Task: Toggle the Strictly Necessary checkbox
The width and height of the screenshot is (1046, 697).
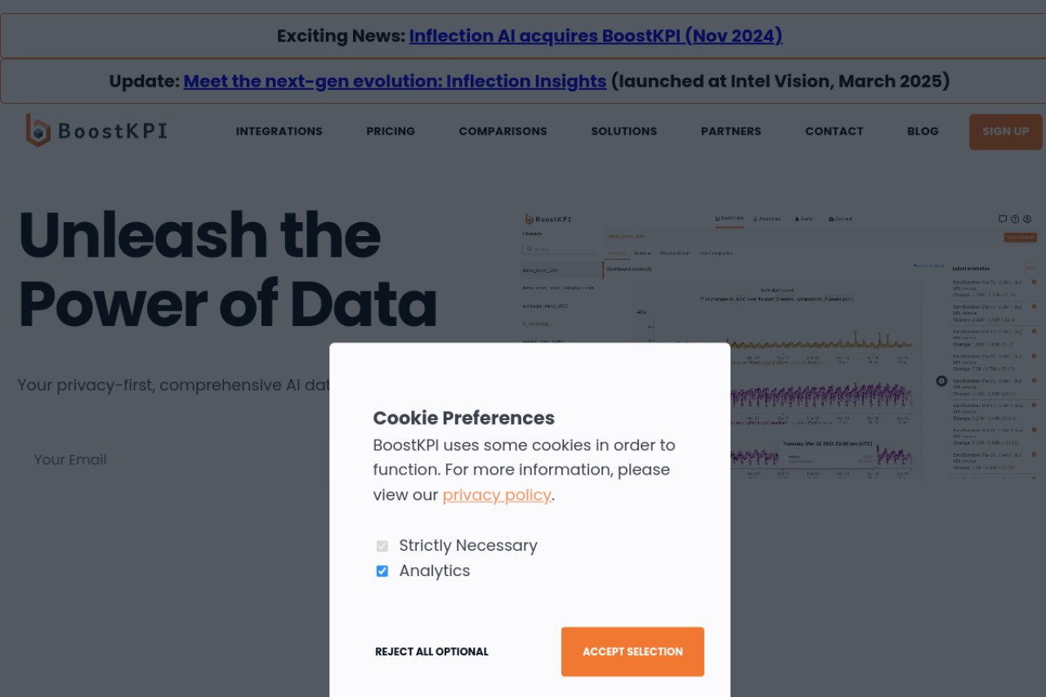Action: [x=382, y=546]
